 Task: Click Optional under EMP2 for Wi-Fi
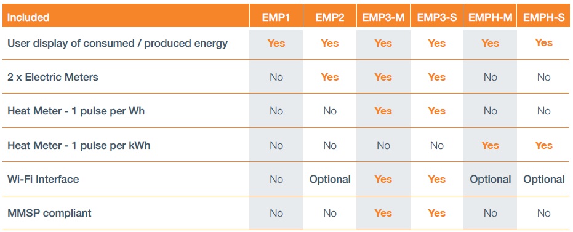click(x=330, y=180)
